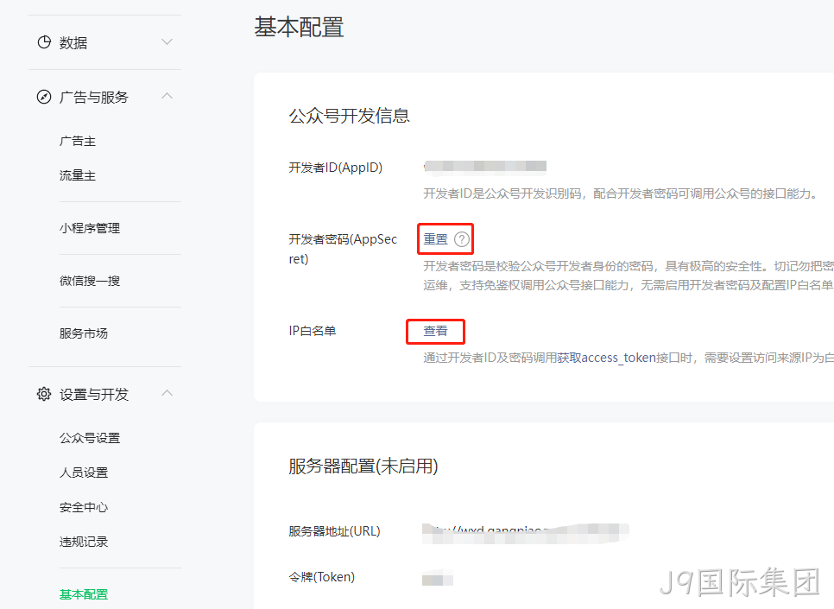The height and width of the screenshot is (609, 834).
Task: Click the 数据 menu label
Action: pos(73,43)
